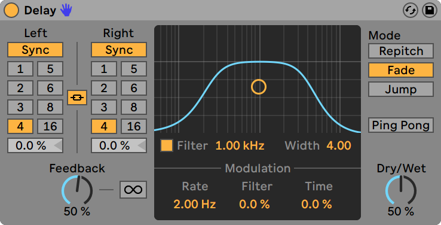This screenshot has height=225, width=441.
Task: Select the Repitch mode
Action: click(401, 51)
